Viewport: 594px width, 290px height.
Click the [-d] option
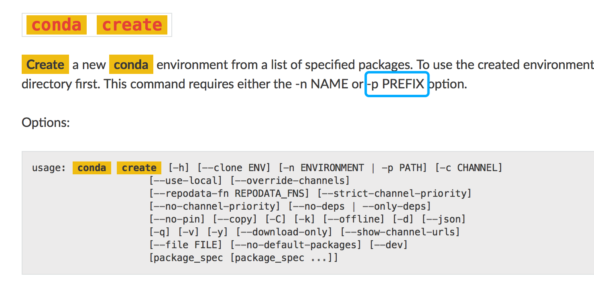[403, 219]
